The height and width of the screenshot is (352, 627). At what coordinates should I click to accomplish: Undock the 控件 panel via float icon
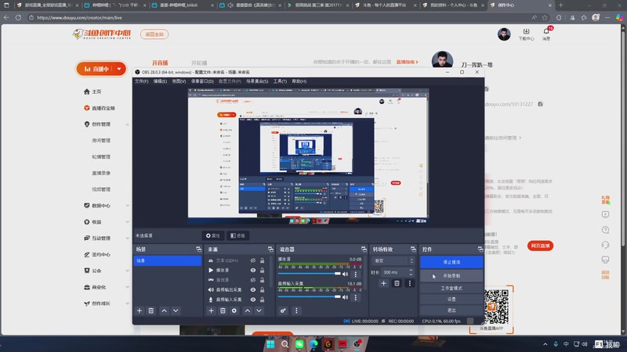click(480, 249)
